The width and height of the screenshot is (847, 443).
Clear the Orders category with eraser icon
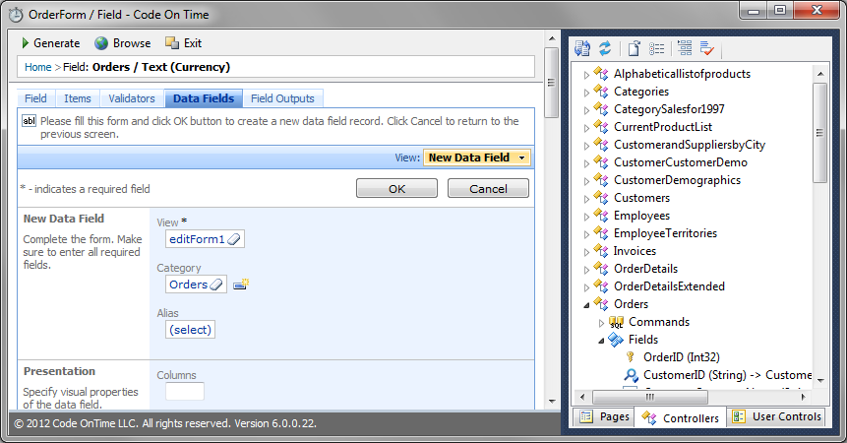217,285
